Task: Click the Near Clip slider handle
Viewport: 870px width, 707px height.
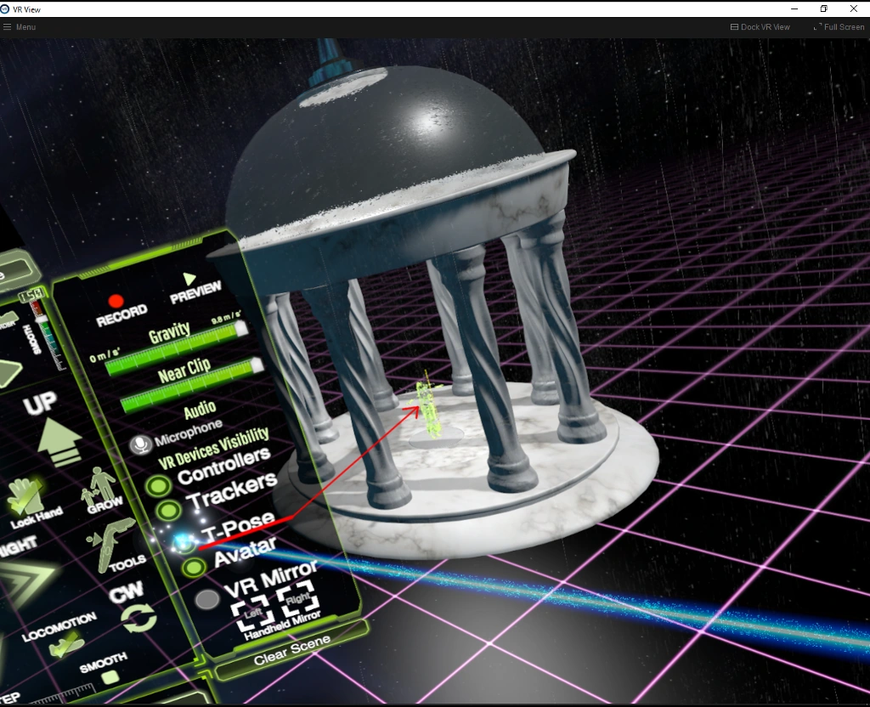Action: click(x=257, y=365)
